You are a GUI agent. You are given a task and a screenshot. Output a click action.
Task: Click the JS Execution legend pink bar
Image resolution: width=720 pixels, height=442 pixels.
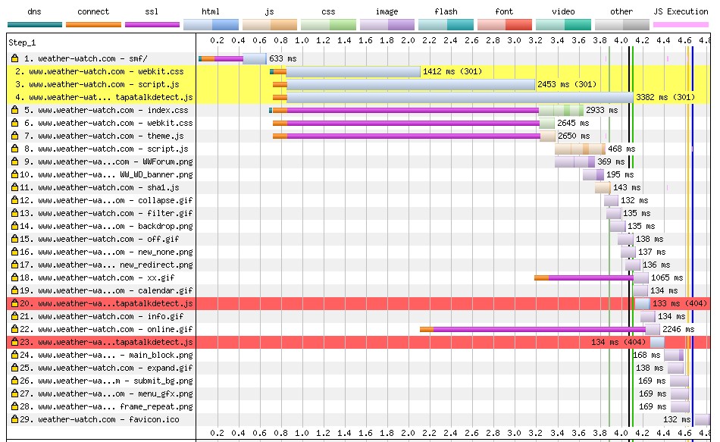pos(681,25)
